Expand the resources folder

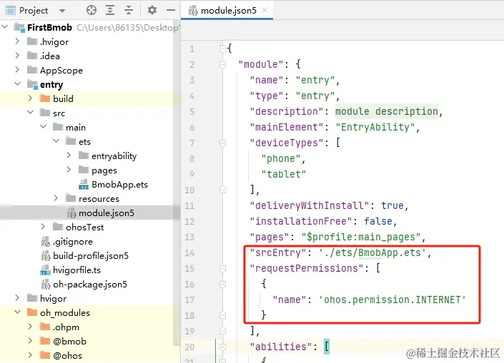click(56, 198)
